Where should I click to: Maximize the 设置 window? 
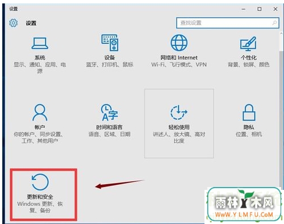[x=260, y=9]
